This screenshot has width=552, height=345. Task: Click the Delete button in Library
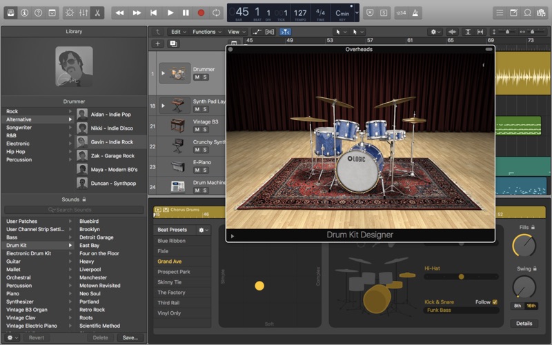point(100,337)
